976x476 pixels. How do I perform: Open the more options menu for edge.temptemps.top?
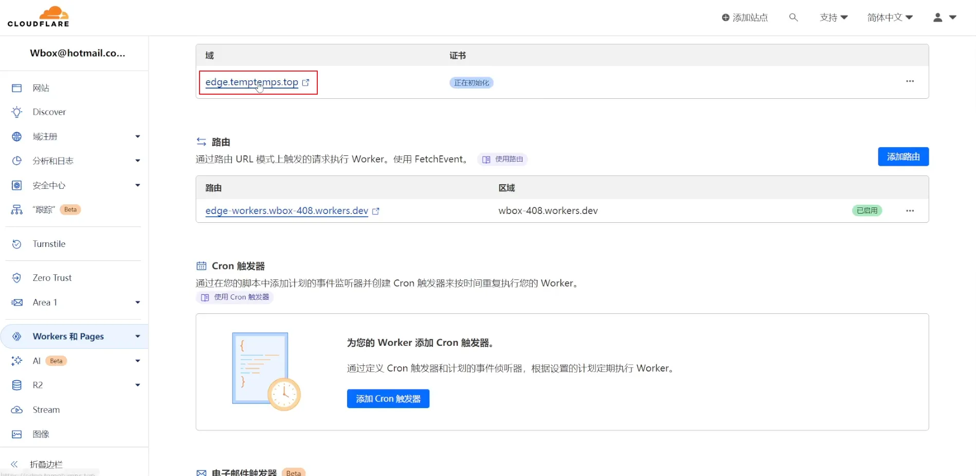tap(910, 81)
